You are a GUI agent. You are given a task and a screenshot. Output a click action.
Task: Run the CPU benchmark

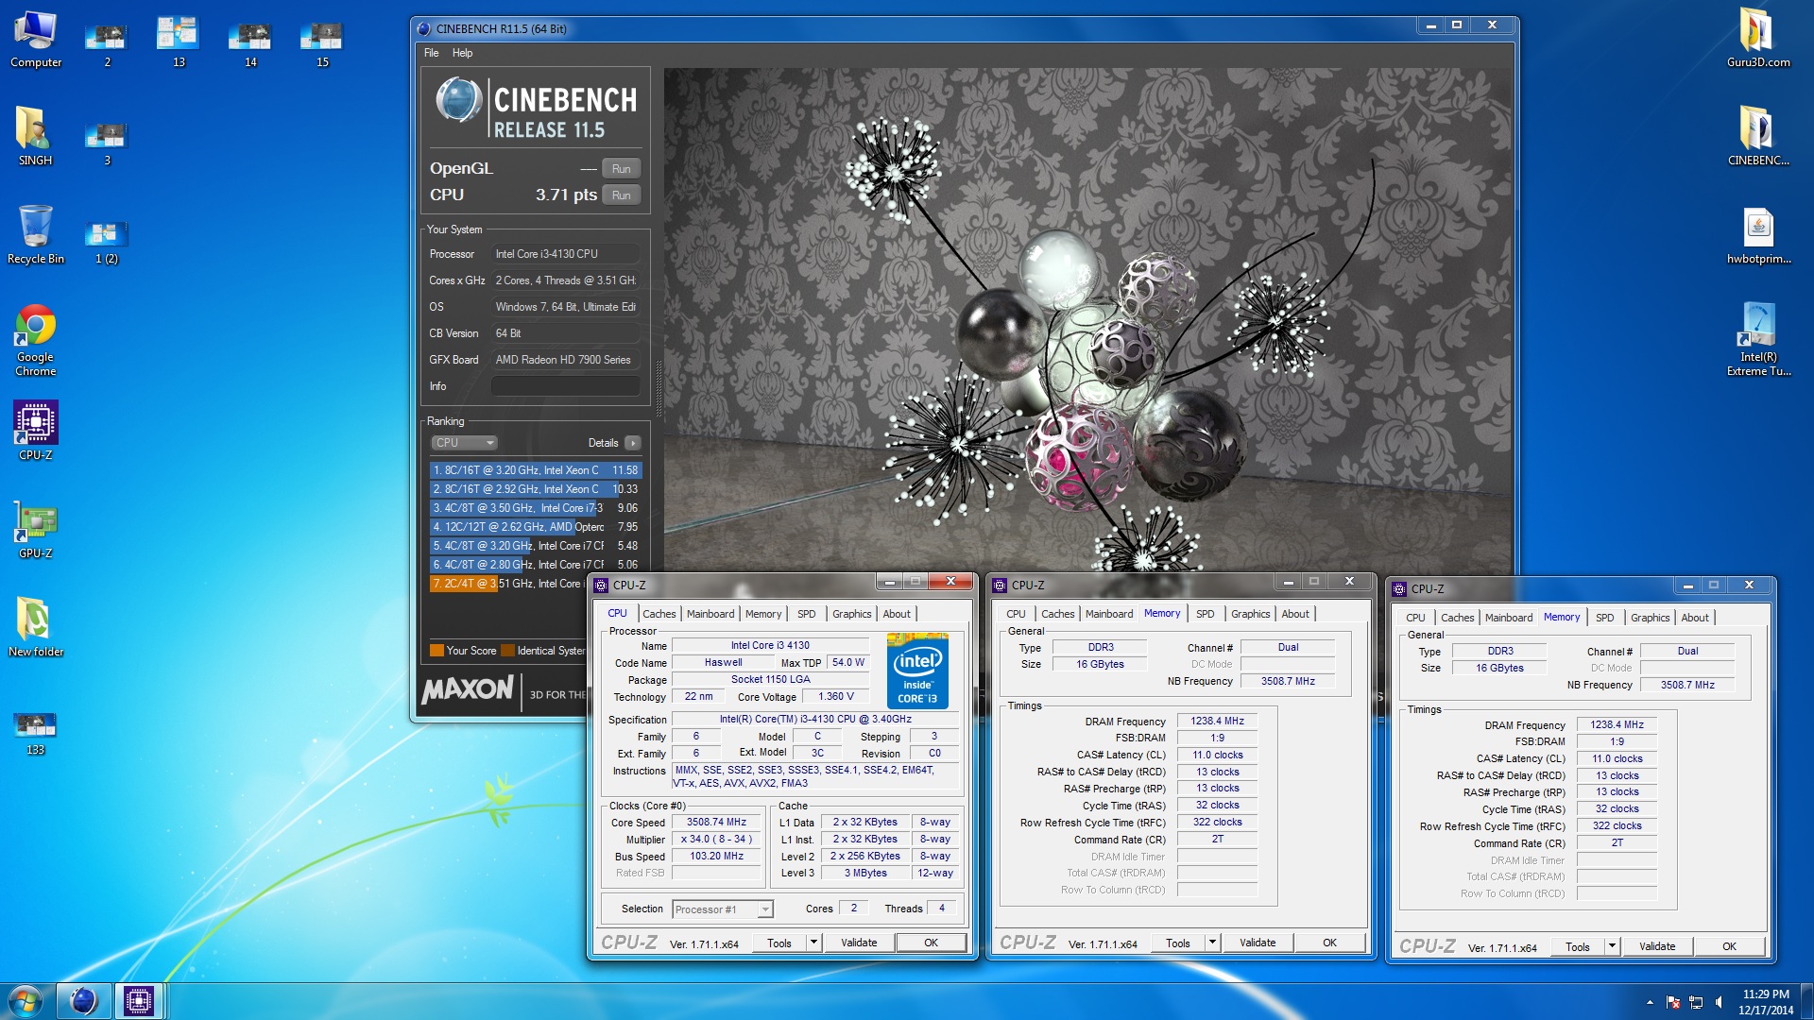tap(621, 195)
